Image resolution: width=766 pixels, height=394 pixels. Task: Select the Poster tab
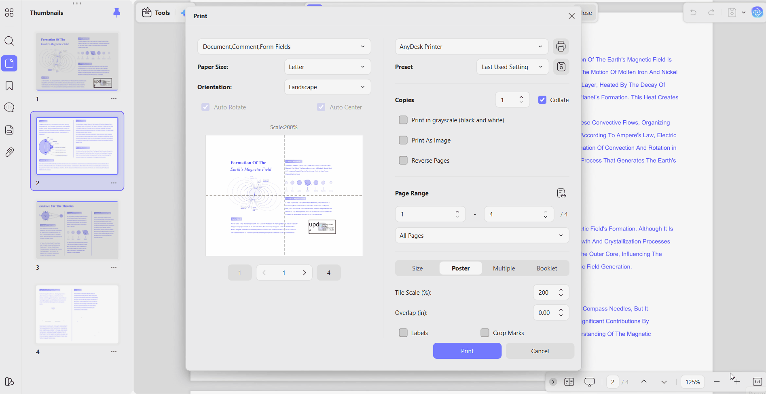[x=461, y=268]
